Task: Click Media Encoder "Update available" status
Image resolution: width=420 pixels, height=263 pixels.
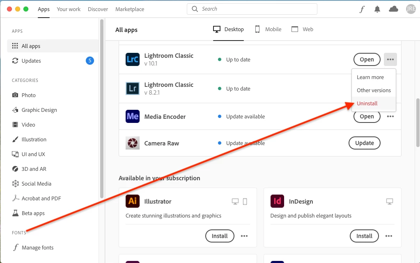Action: click(x=246, y=116)
